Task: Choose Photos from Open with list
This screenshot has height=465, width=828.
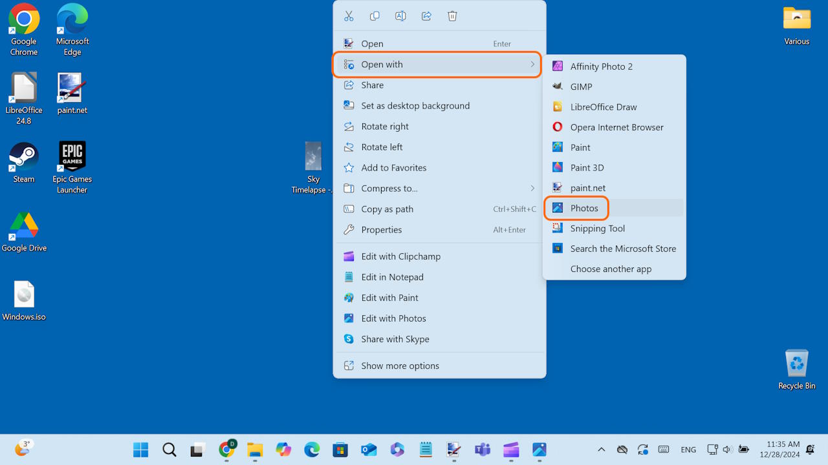Action: (583, 208)
